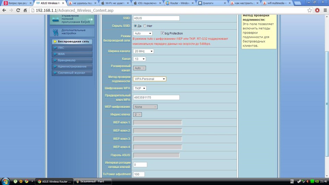Open the WAN sidebar section
This screenshot has height=185, width=329.
click(x=72, y=54)
